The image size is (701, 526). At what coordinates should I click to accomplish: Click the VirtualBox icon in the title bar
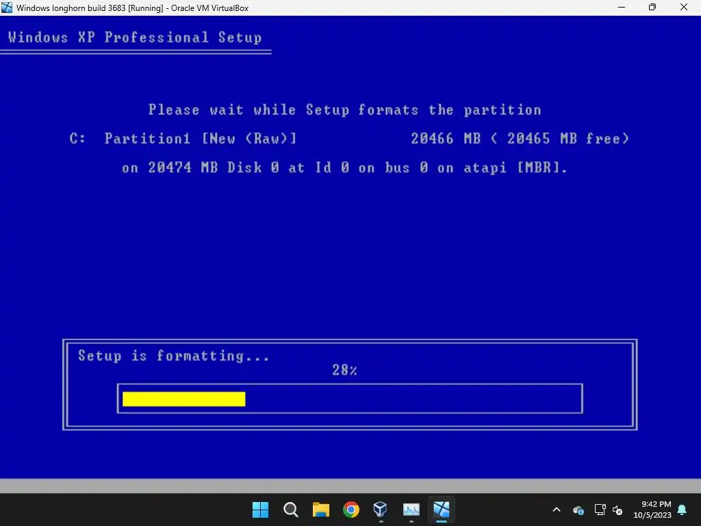coord(7,7)
